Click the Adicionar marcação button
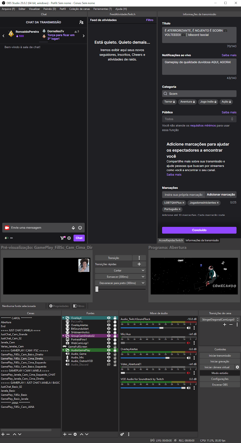Screen dimensions: 241x443 (221, 195)
